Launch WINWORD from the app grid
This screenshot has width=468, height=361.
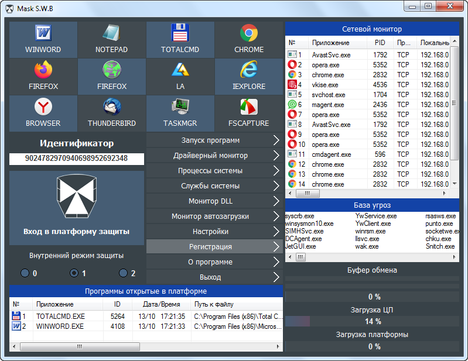click(x=43, y=39)
